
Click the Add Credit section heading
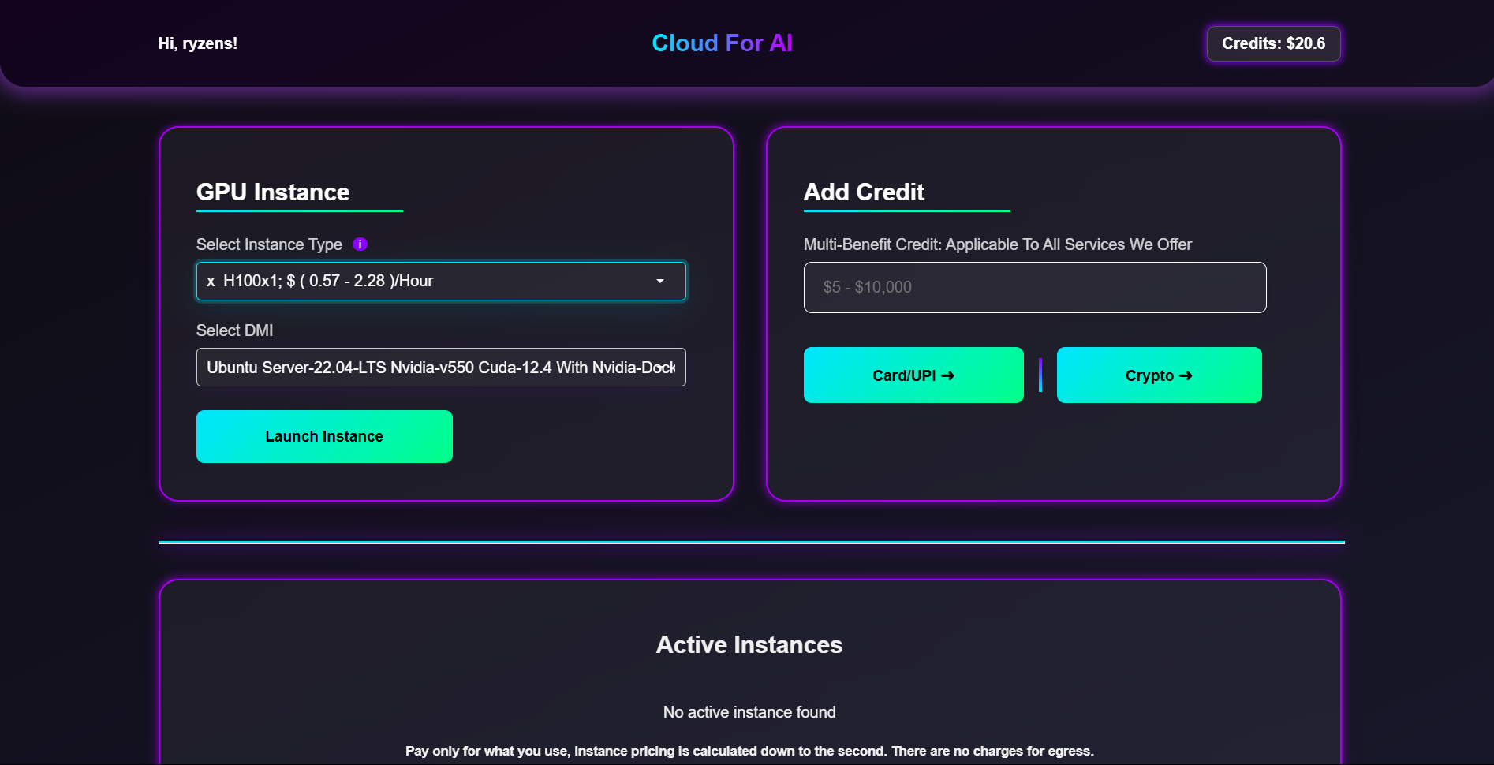click(x=864, y=192)
